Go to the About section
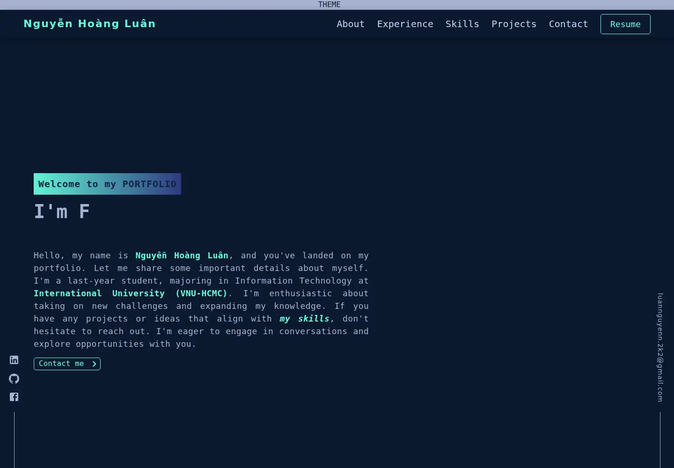The image size is (674, 468). tap(351, 24)
